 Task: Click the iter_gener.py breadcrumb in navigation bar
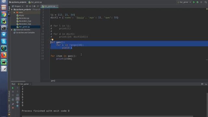coord(35,2)
